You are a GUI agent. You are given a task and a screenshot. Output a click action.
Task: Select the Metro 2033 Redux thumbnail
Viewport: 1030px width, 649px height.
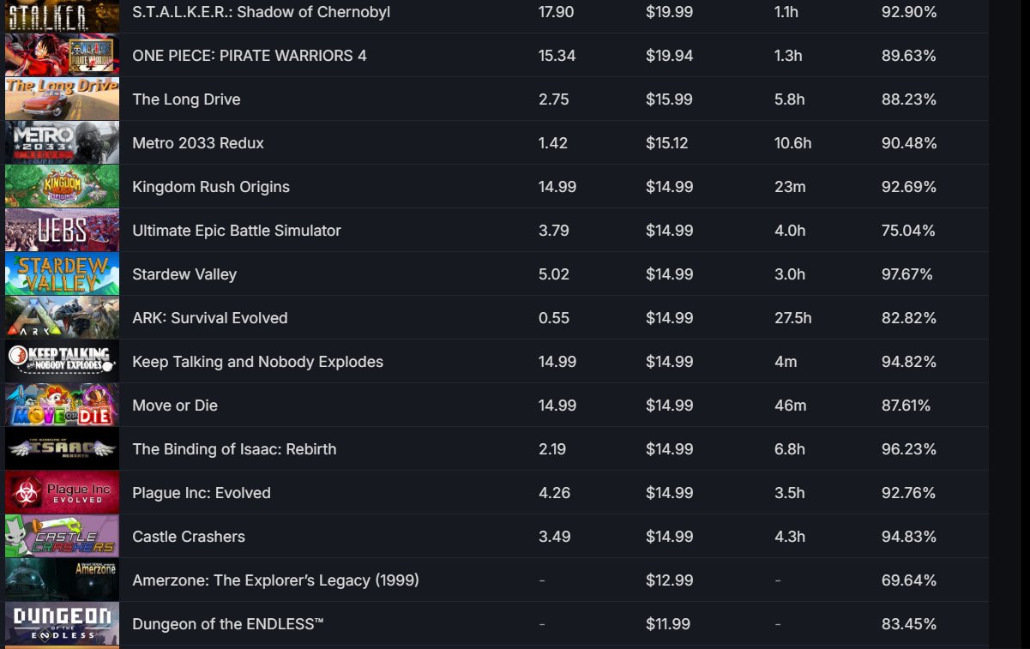(x=62, y=143)
